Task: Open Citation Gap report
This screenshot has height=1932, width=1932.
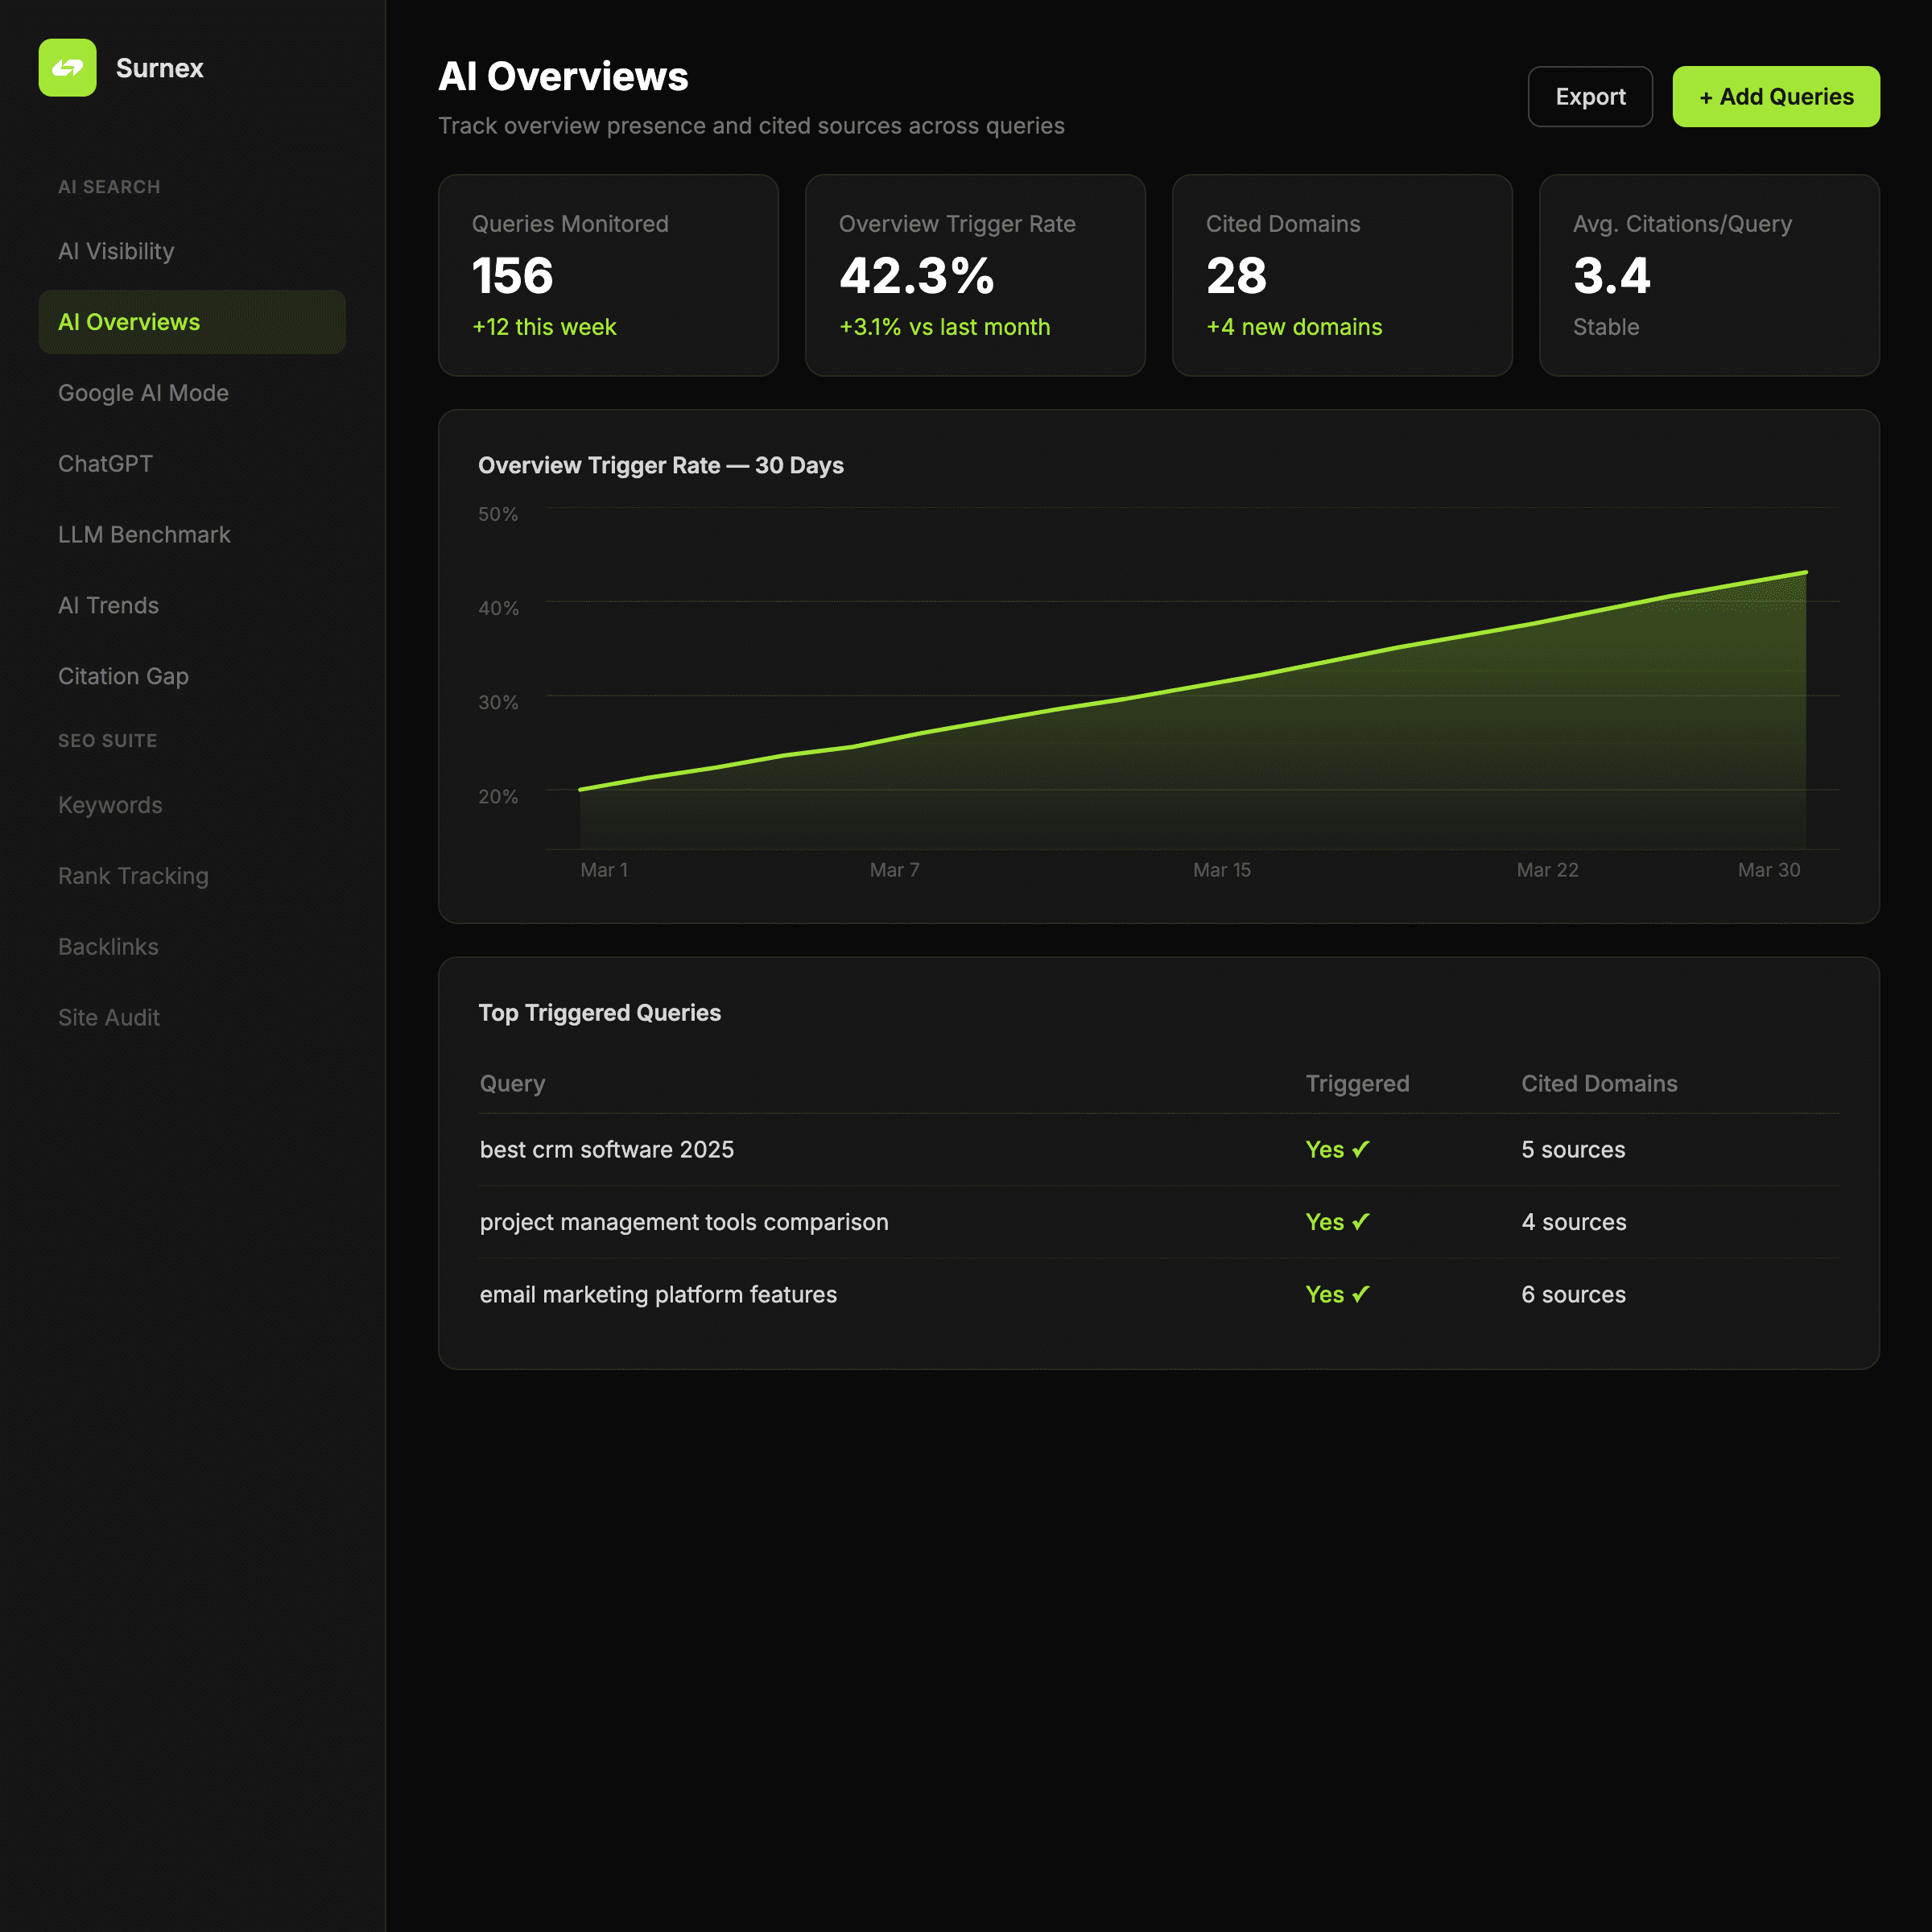Action: (x=123, y=676)
